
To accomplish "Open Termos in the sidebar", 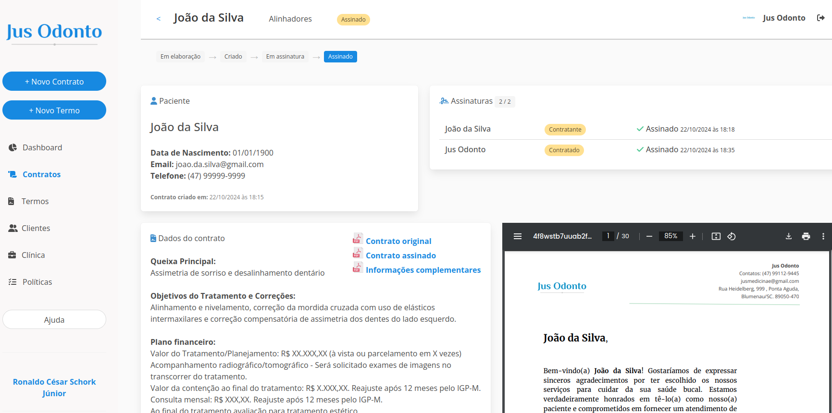I will 35,201.
